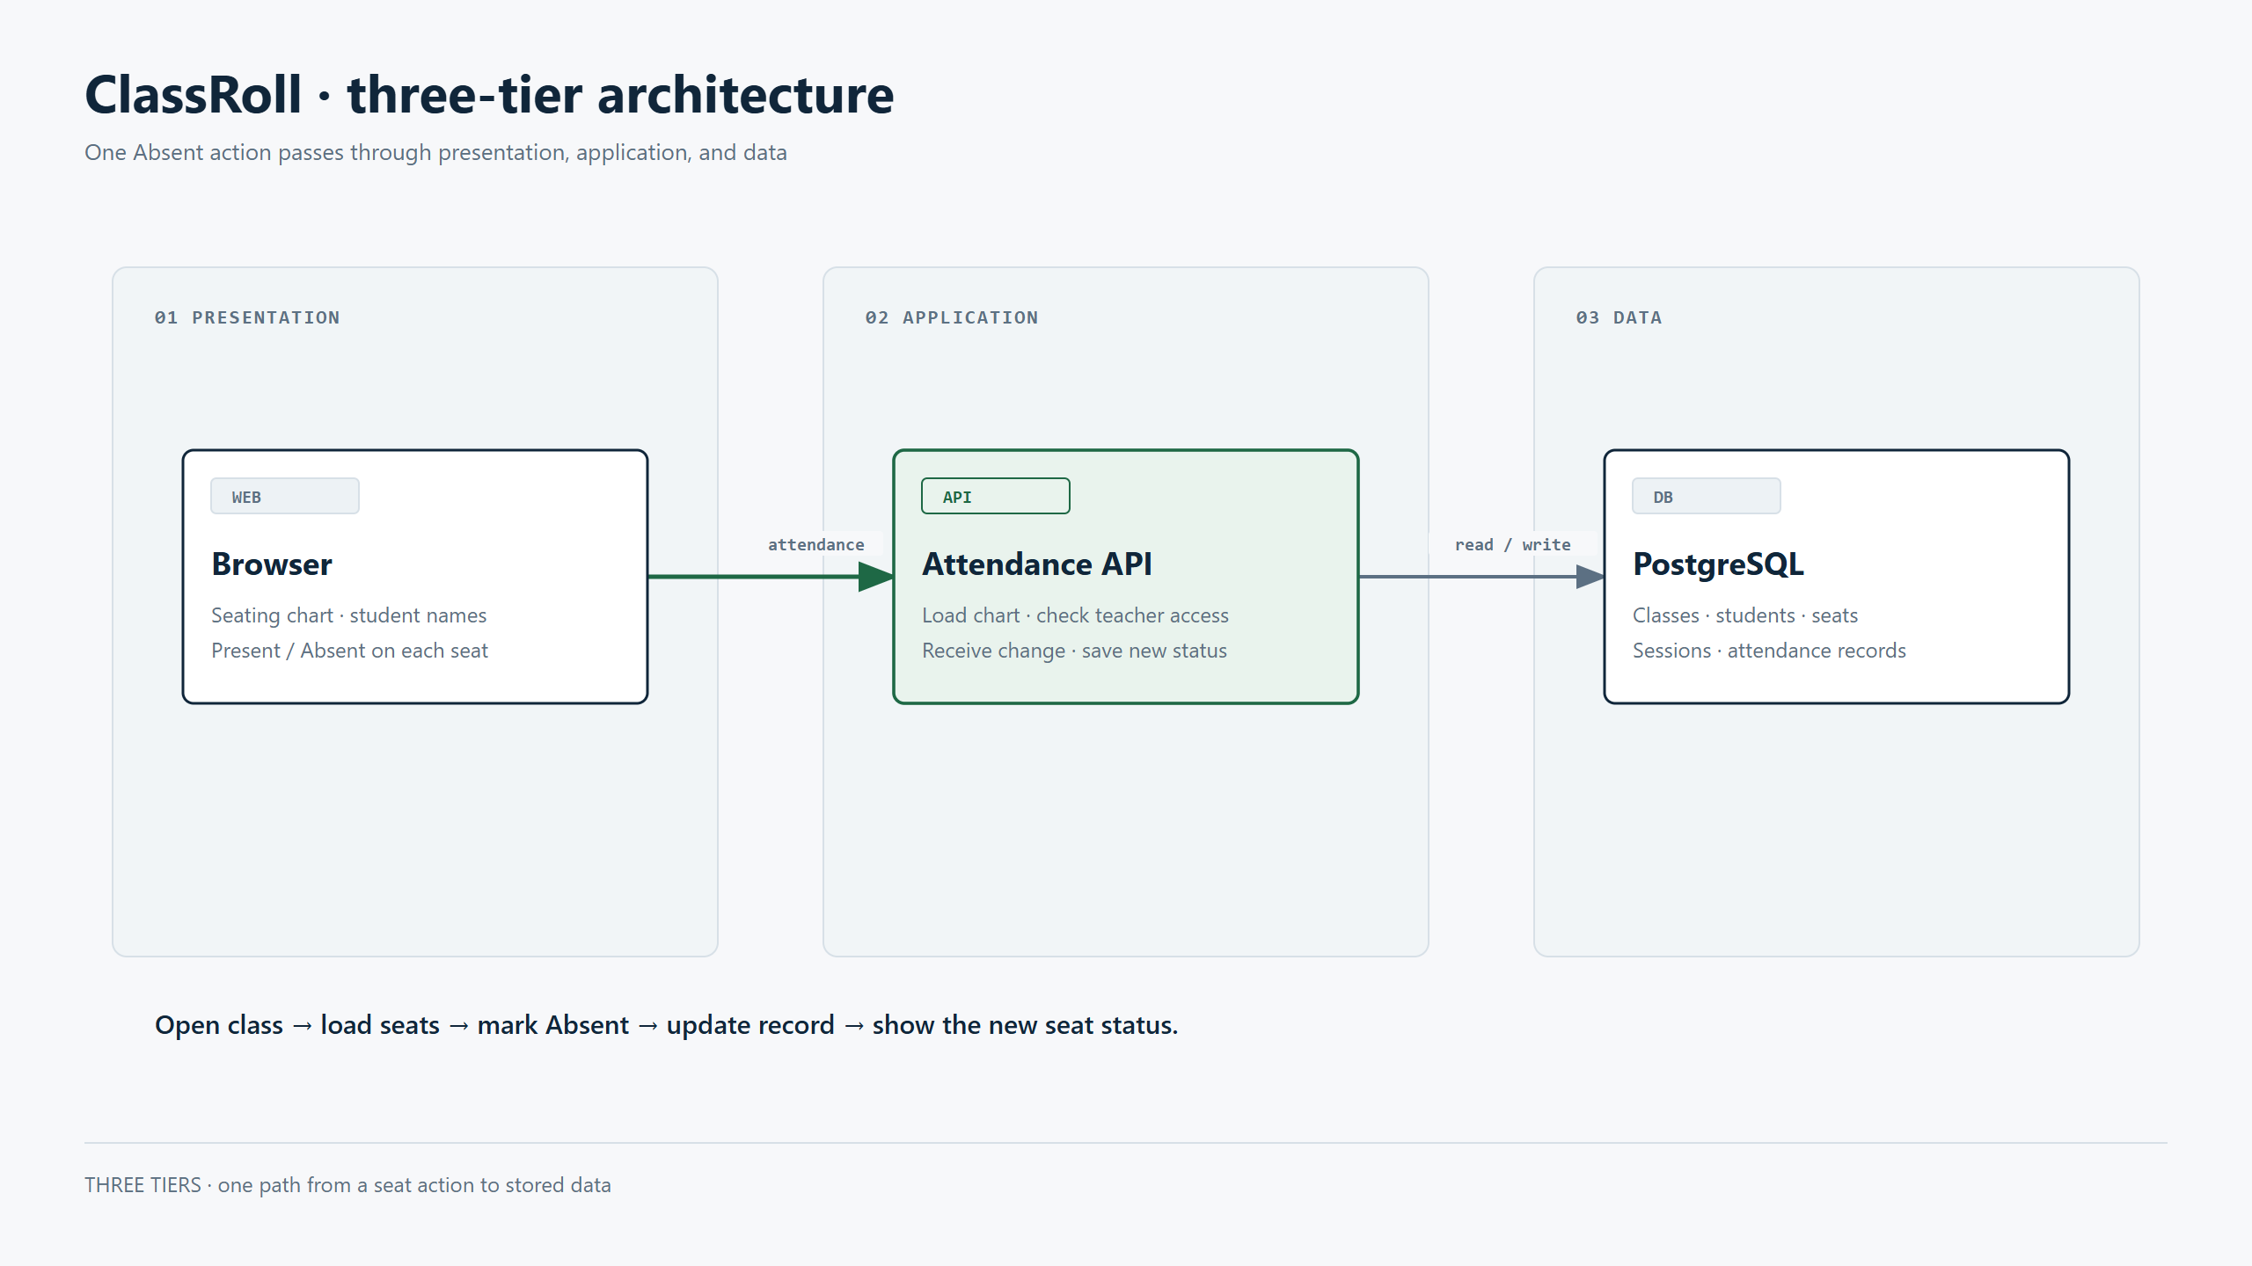The width and height of the screenshot is (2252, 1266).
Task: Click the '02 APPLICATION' tier label
Action: [952, 317]
